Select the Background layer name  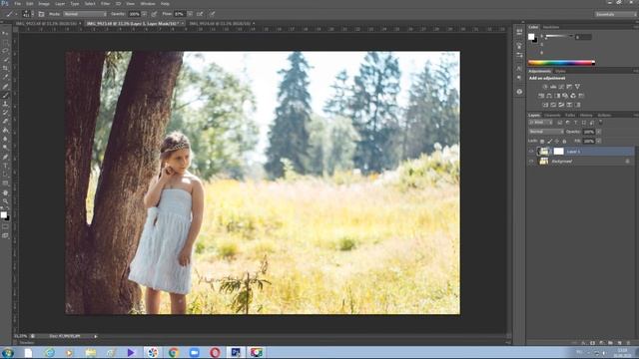[562, 162]
